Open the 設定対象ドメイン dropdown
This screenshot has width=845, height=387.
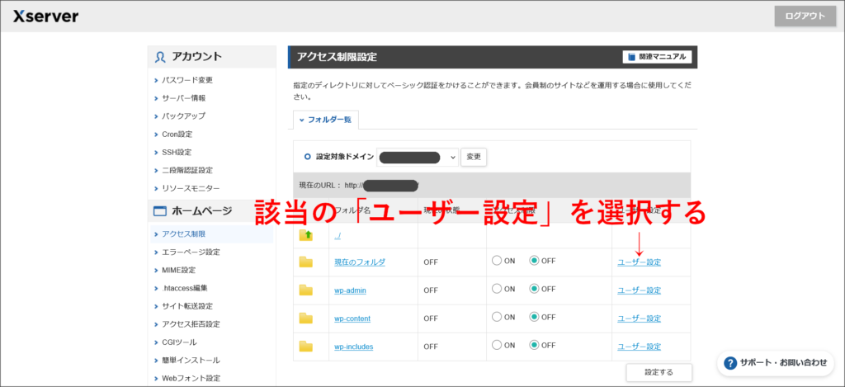coord(417,158)
